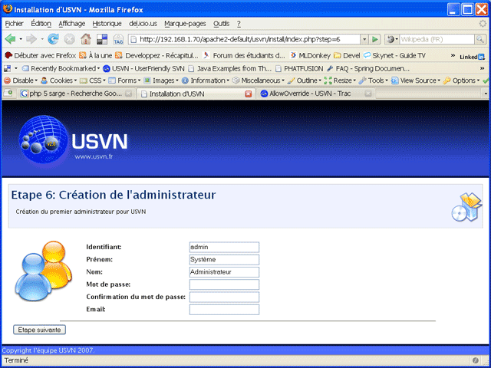Switch to AllowOverride - USVN - Trac tab
491x368 pixels.
point(311,94)
